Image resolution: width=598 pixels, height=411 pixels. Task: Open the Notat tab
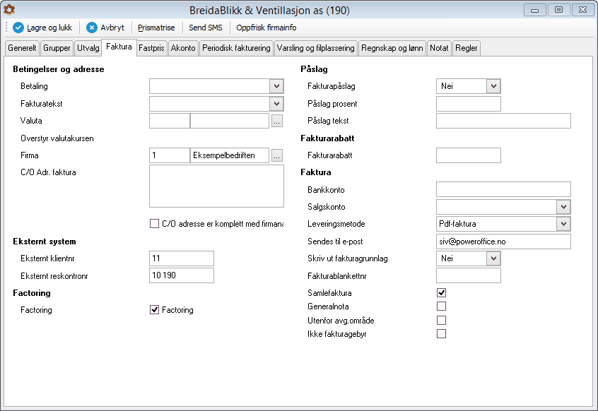click(440, 48)
